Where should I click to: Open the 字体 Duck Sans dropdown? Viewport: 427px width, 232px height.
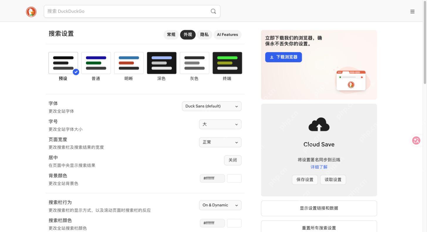tap(212, 106)
